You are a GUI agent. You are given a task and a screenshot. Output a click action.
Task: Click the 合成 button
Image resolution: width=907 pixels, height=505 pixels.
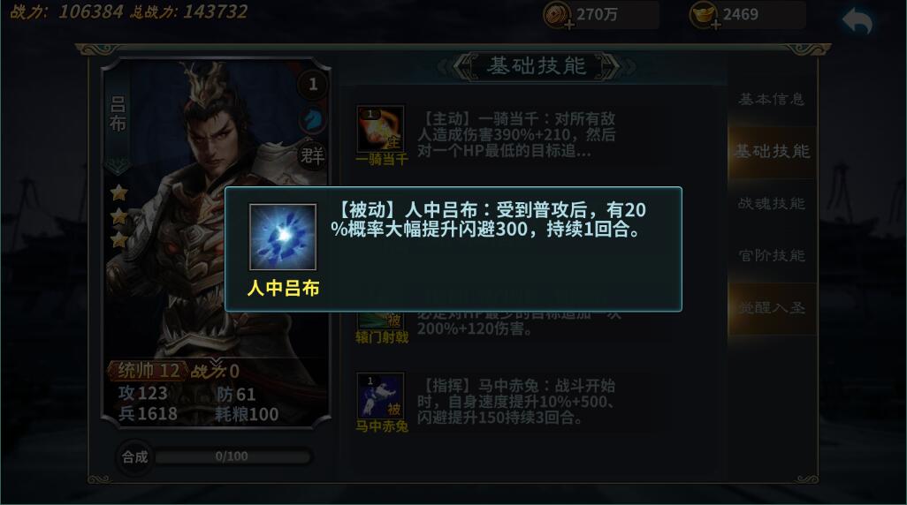click(134, 457)
